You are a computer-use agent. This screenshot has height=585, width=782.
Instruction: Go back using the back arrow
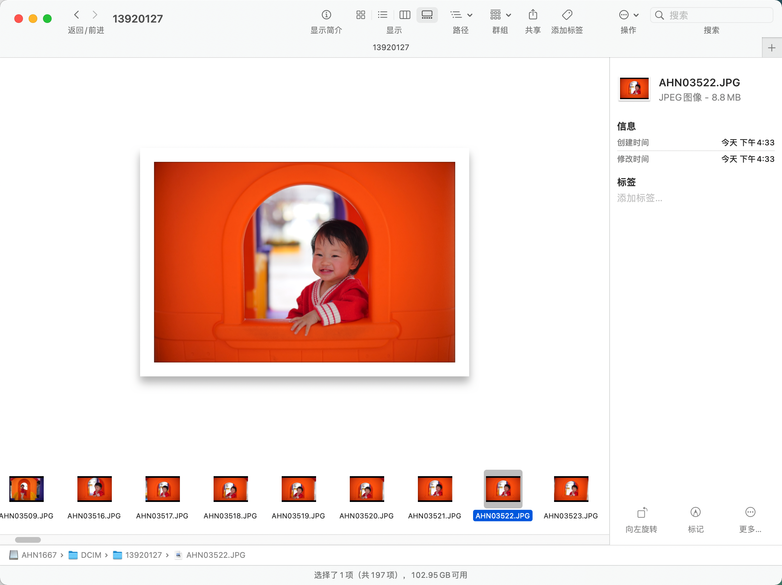pyautogui.click(x=76, y=15)
